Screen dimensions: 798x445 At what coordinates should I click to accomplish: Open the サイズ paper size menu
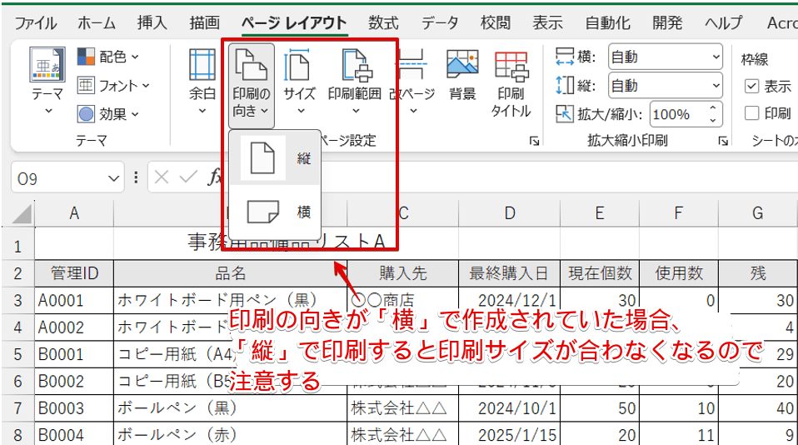(299, 82)
